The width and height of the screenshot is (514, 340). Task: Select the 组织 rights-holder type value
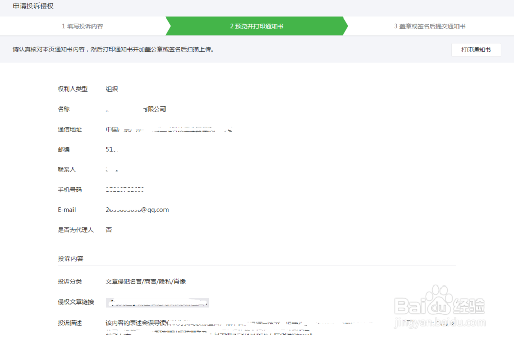pyautogui.click(x=112, y=88)
